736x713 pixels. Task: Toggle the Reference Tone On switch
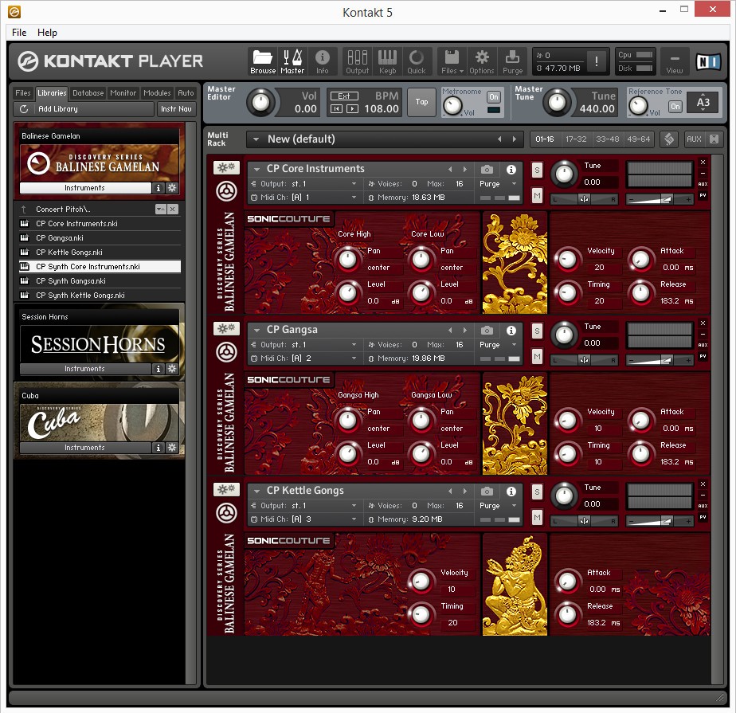pyautogui.click(x=675, y=107)
